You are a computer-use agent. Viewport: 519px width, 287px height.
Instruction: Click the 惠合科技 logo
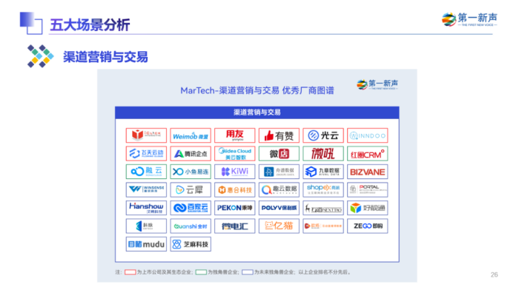(235, 190)
